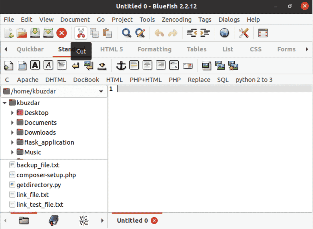Expand the Documents folder
The width and height of the screenshot is (313, 229).
[x=12, y=123]
